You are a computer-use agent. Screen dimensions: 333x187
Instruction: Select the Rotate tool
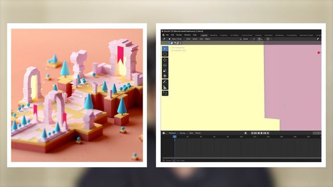point(165,65)
